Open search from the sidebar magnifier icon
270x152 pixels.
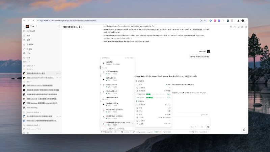[24, 35]
